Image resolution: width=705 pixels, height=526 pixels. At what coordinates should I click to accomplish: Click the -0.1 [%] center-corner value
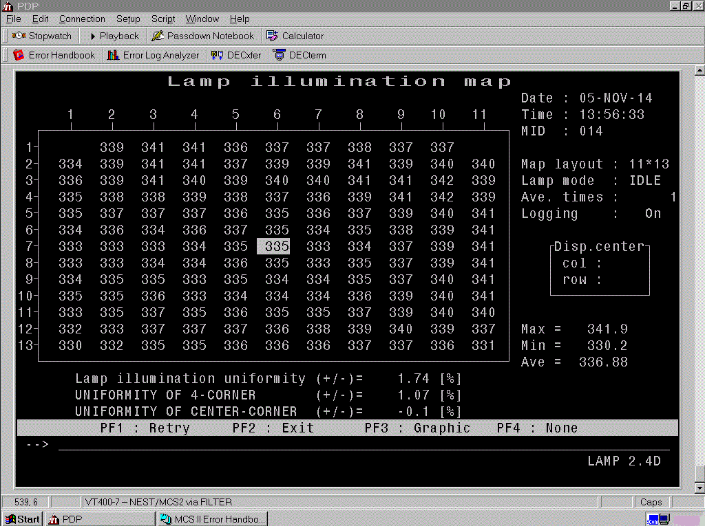[430, 412]
